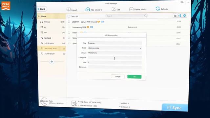The height and width of the screenshot is (118, 210).
Task: Click the Elektronomia artist in the Summersong row
Action: [133, 27]
